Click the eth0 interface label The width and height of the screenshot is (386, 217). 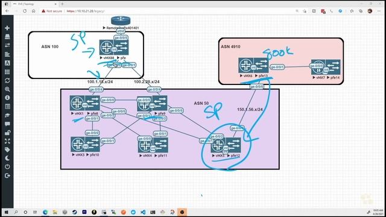(121, 31)
